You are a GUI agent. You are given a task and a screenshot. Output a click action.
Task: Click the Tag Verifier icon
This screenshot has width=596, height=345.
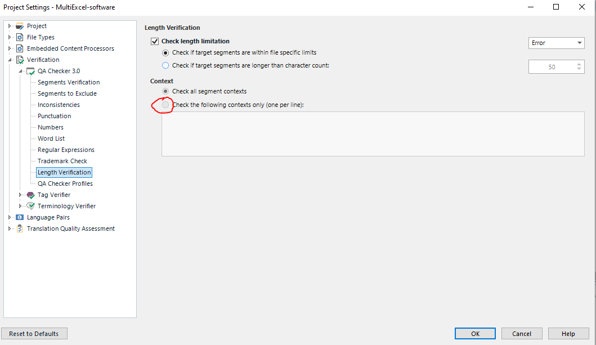coord(30,195)
